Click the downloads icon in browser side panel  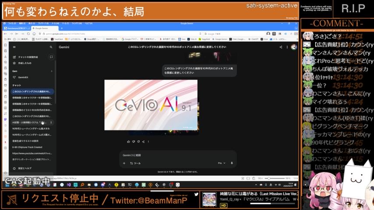coord(6,56)
